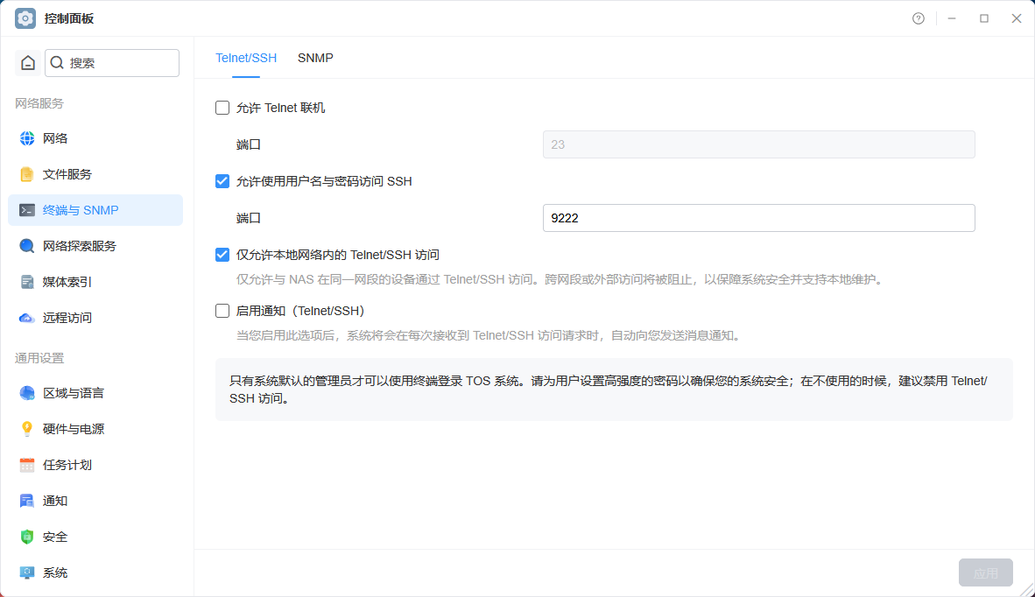This screenshot has width=1035, height=597.
Task: Disable 允许使用用户名与密码访问 SSH
Action: [222, 181]
